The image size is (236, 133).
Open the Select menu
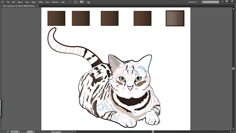pyautogui.click(x=34, y=2)
